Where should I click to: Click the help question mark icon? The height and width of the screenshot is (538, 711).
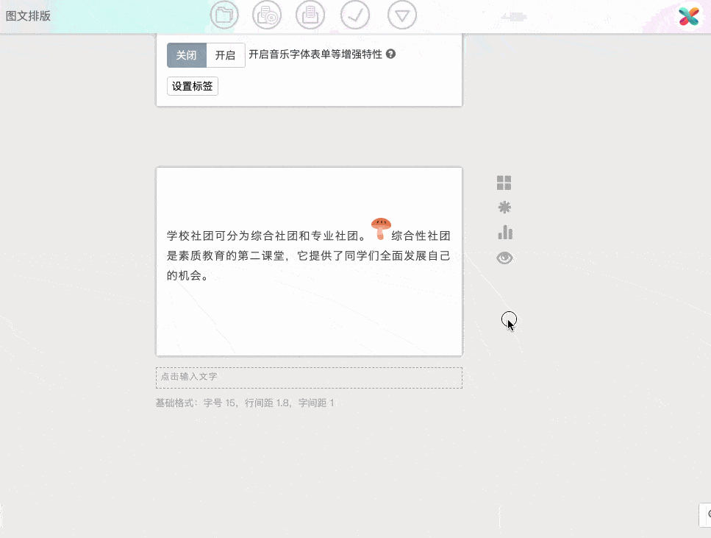click(x=391, y=54)
